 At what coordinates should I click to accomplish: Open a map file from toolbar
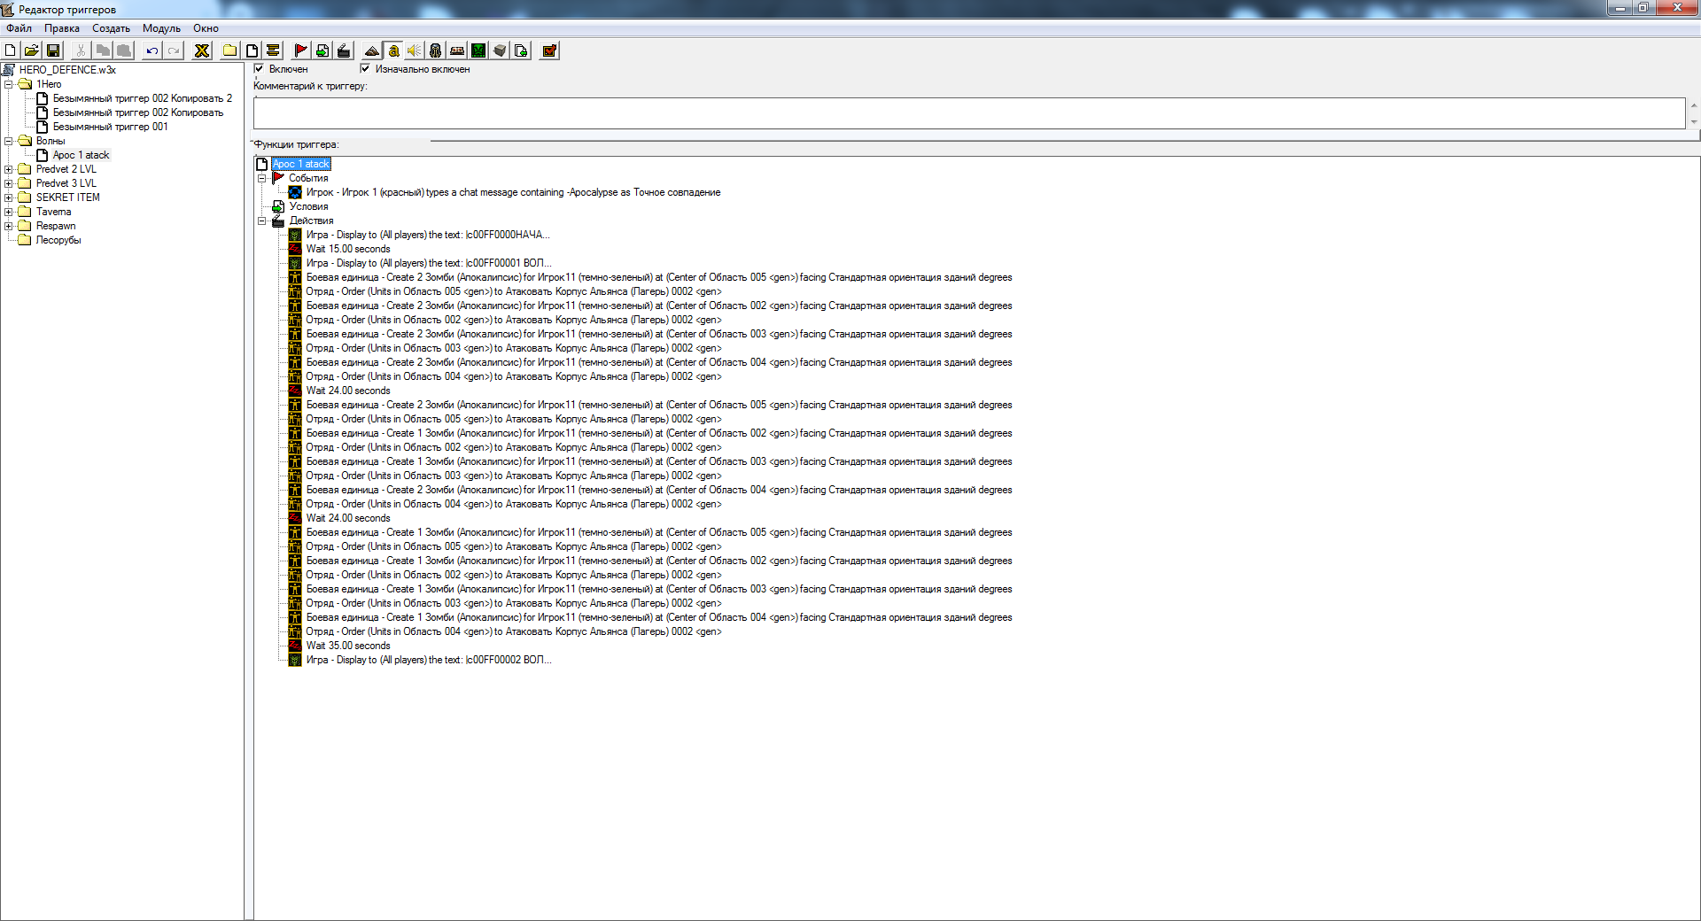click(32, 50)
